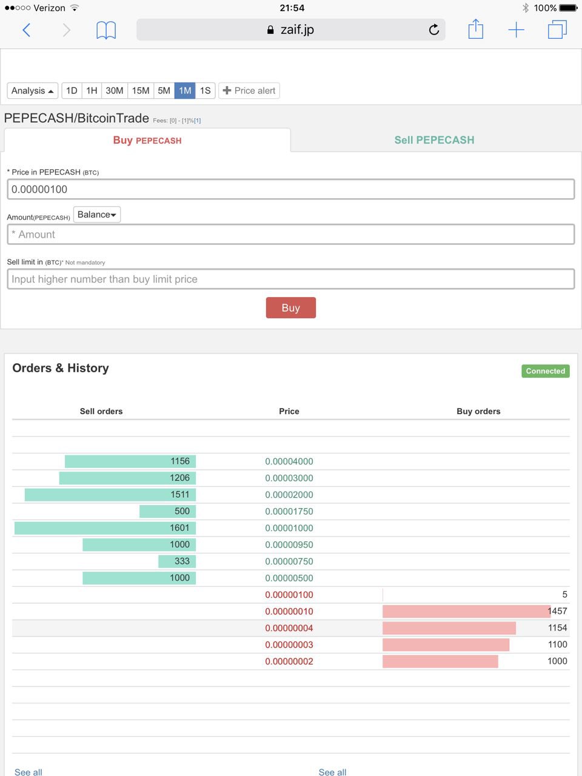
Task: Open the left See all link
Action: coord(28,772)
